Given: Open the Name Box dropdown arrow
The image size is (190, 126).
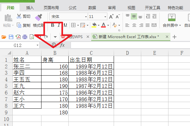Looking at the screenshot, I should (x=37, y=45).
